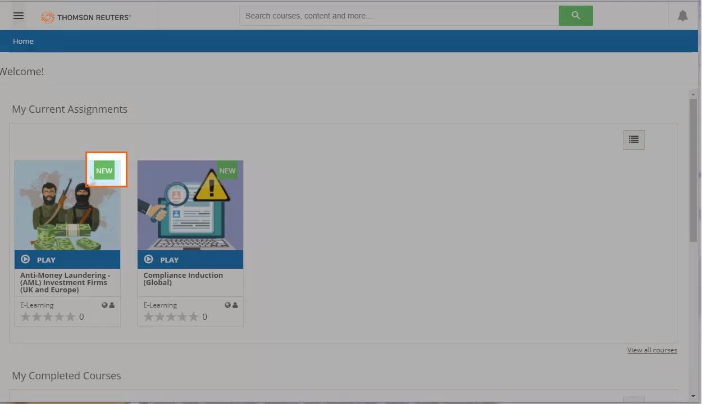Click the green search magnifier button
The image size is (702, 404).
576,16
